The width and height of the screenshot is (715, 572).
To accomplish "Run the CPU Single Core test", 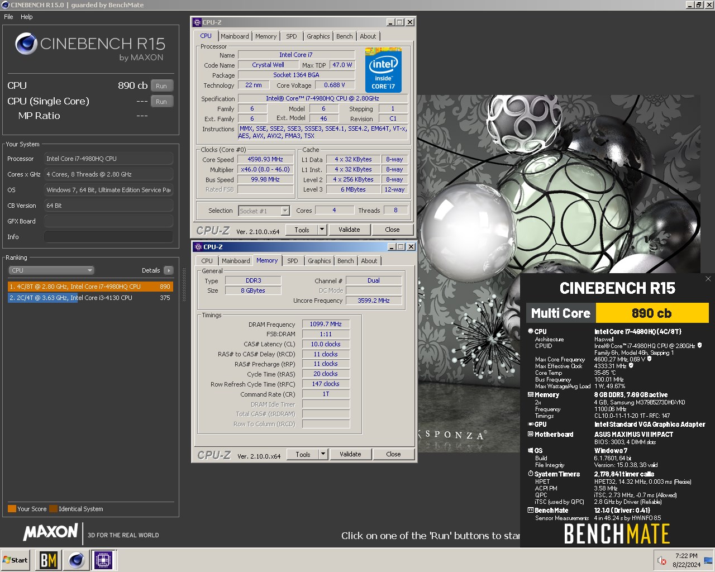I will click(161, 102).
